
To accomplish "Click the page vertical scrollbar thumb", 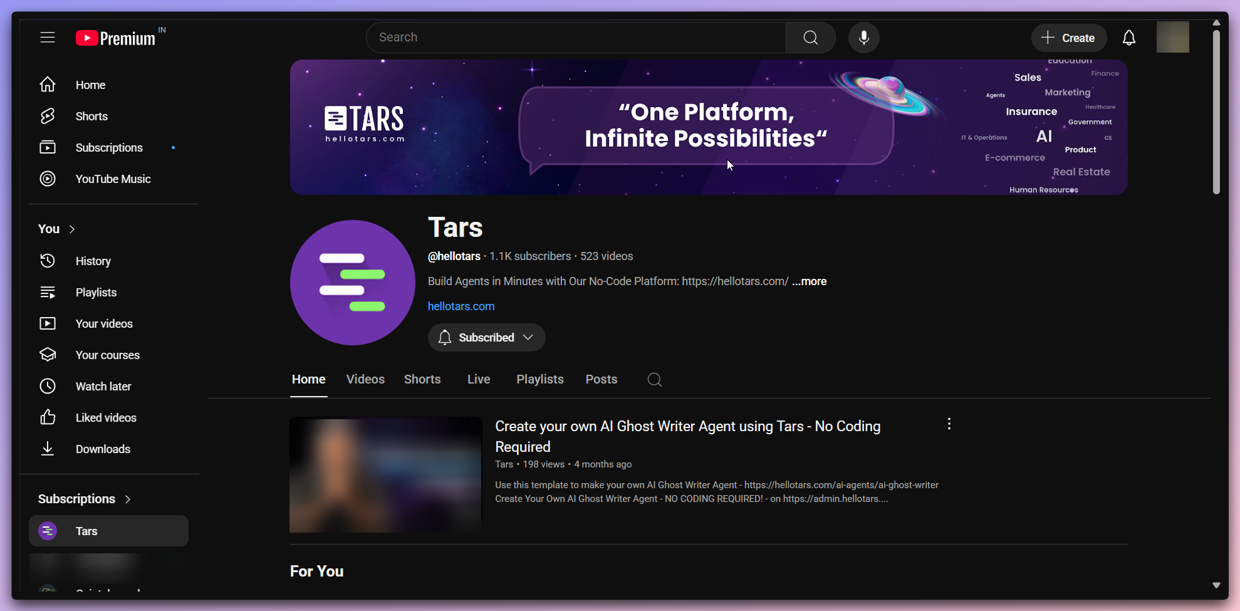I will (x=1216, y=112).
